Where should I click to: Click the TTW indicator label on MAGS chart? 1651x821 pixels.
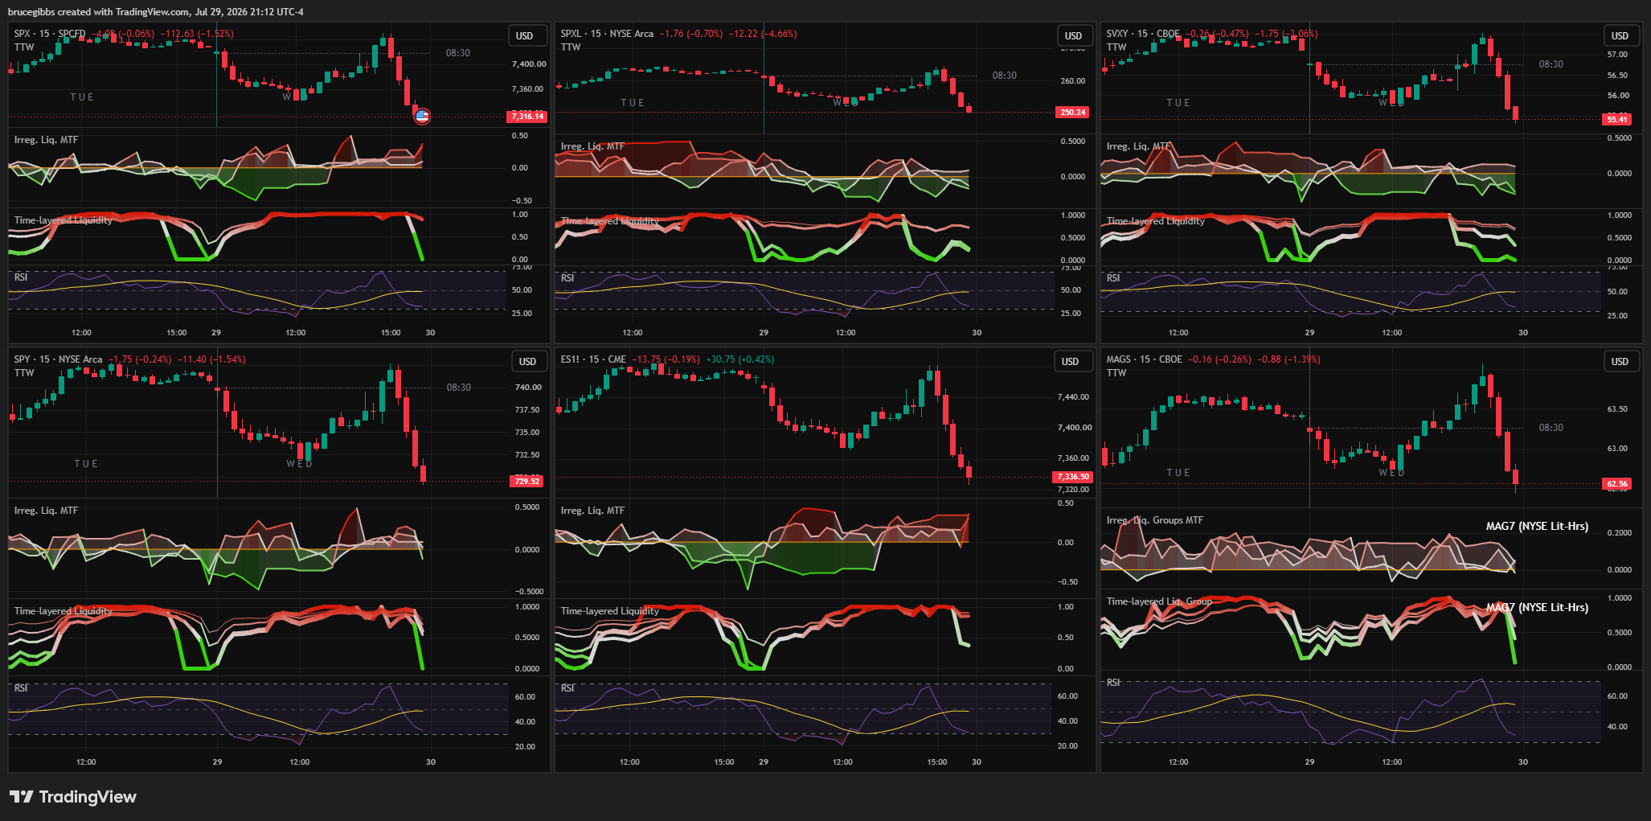point(1116,373)
